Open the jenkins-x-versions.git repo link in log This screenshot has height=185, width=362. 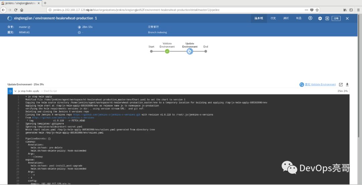coord(107,115)
